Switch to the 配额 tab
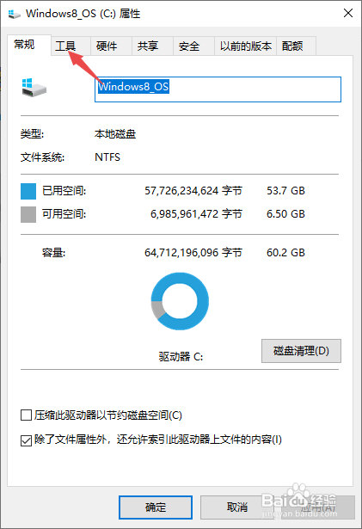Screen dimensions: 362x529 click(296, 46)
